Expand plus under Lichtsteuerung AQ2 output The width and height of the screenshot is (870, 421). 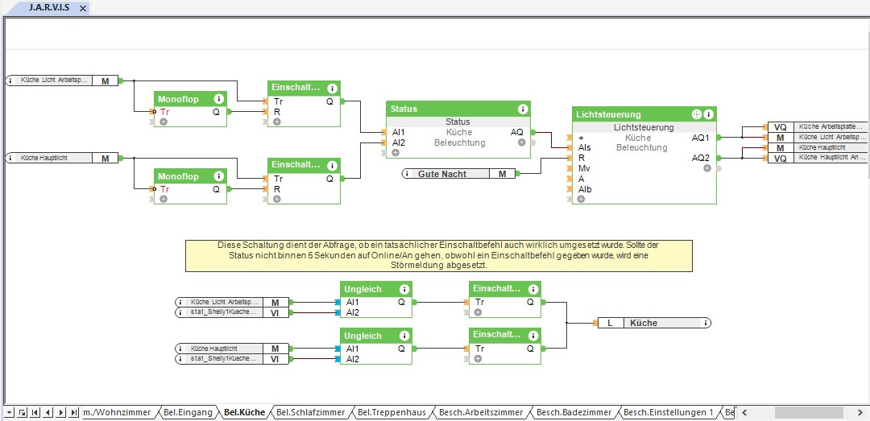coord(707,168)
